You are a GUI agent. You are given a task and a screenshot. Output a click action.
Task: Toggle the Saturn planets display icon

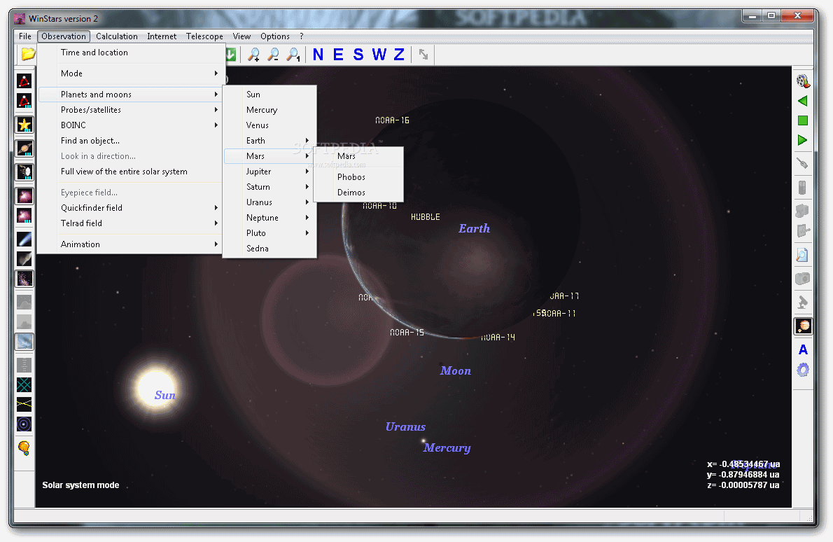coord(24,148)
